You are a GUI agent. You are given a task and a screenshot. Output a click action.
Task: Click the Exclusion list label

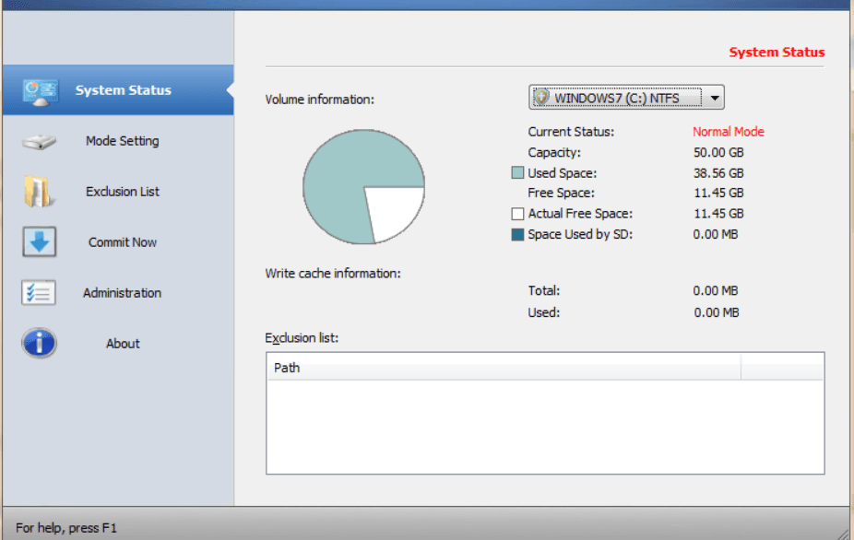302,338
